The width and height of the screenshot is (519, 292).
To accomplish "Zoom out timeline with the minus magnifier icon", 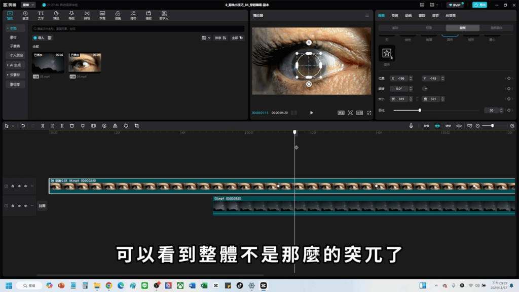I will [477, 126].
